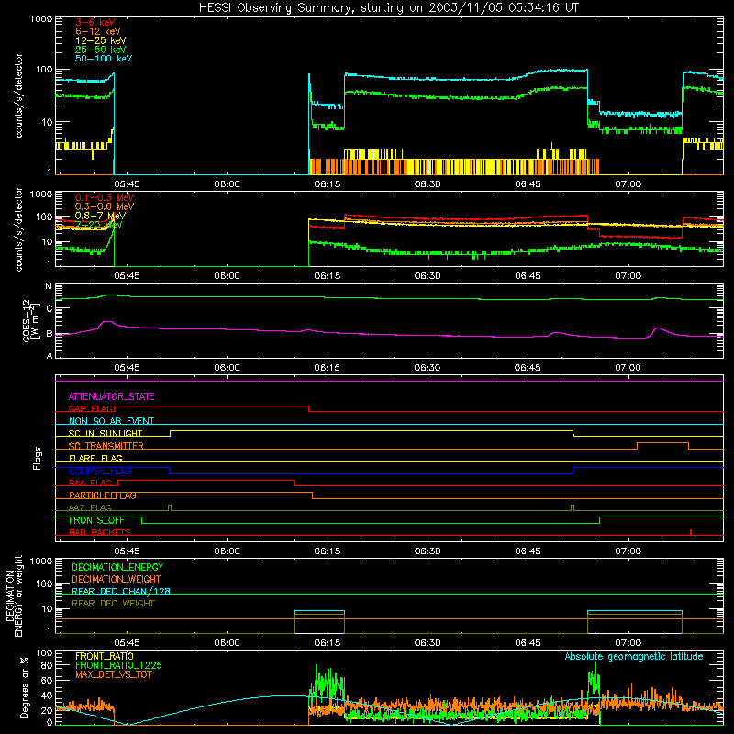Select the REAR_DEC_WEIGHT legend label
The width and height of the screenshot is (734, 734).
coord(113,604)
